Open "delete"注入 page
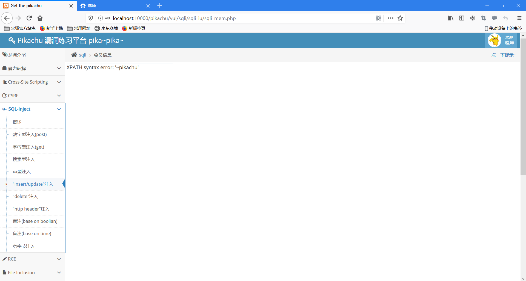 coord(25,197)
